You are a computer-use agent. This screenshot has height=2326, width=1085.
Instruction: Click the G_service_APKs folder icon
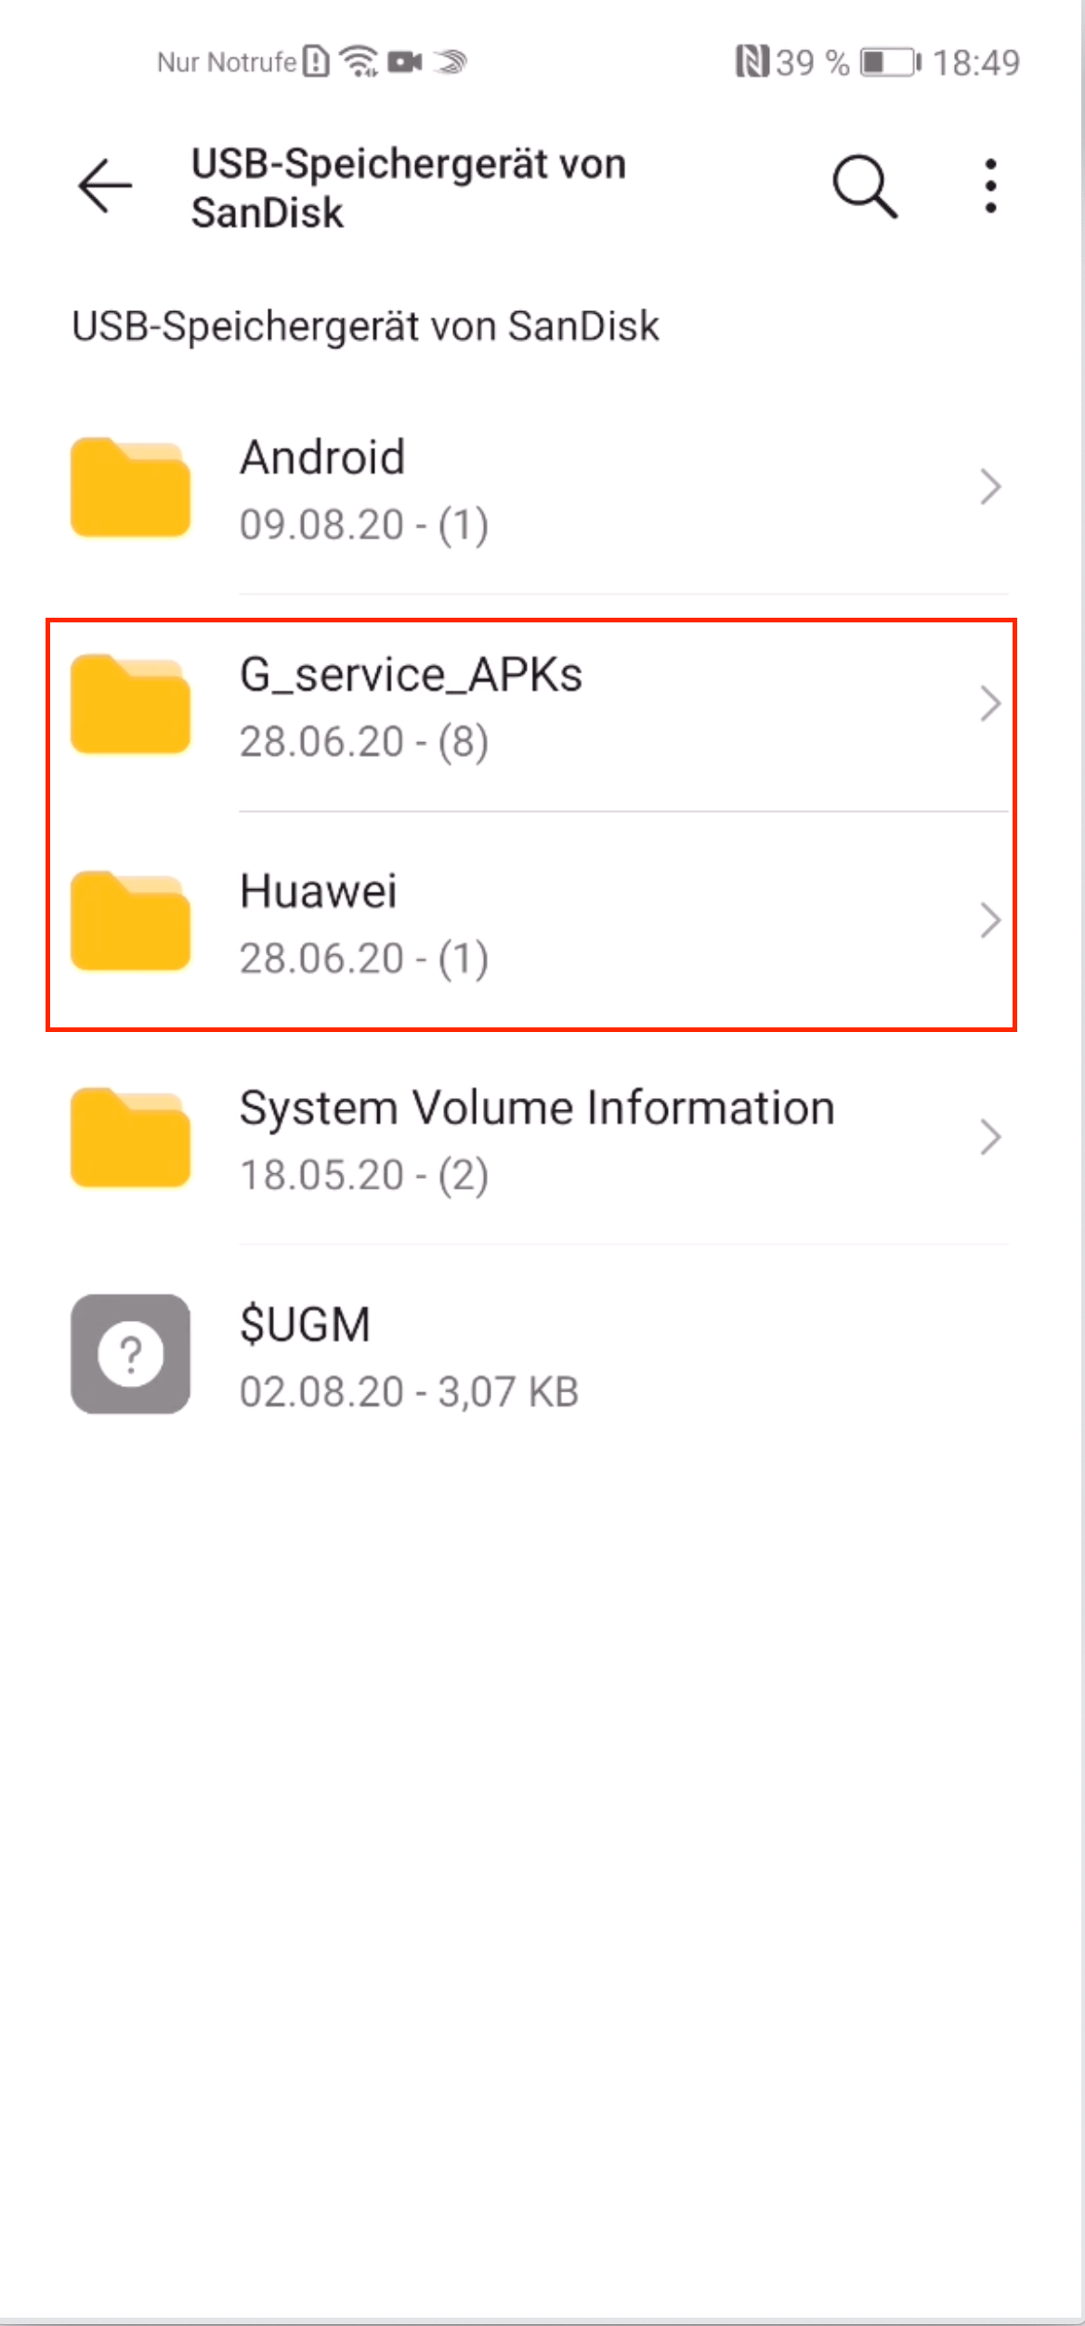pyautogui.click(x=131, y=704)
